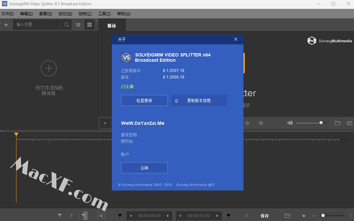This screenshot has width=354, height=221.
Task: Decrease the first timecode with left arrow
Action: pyautogui.click(x=131, y=216)
